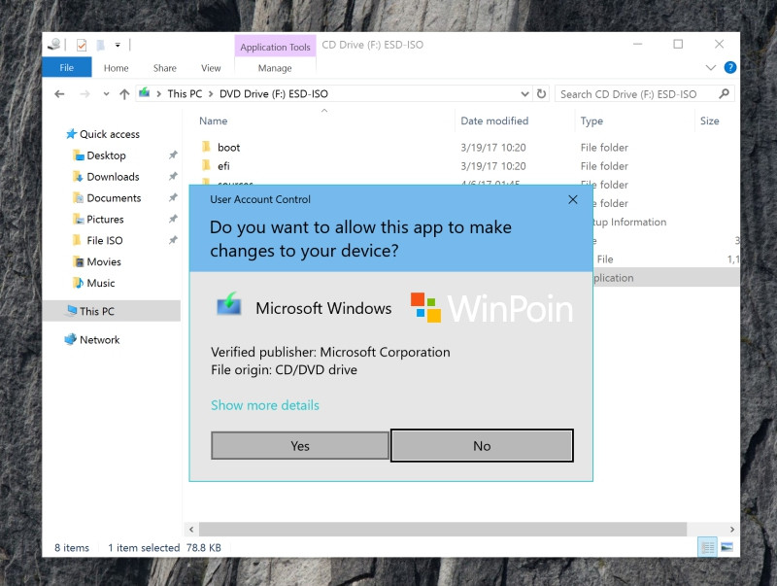
Task: Click the New folder quick access icon
Action: click(101, 45)
